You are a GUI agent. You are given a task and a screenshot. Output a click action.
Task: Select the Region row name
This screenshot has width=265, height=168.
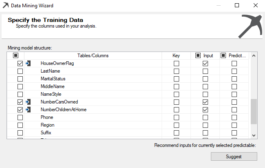[x=47, y=125]
